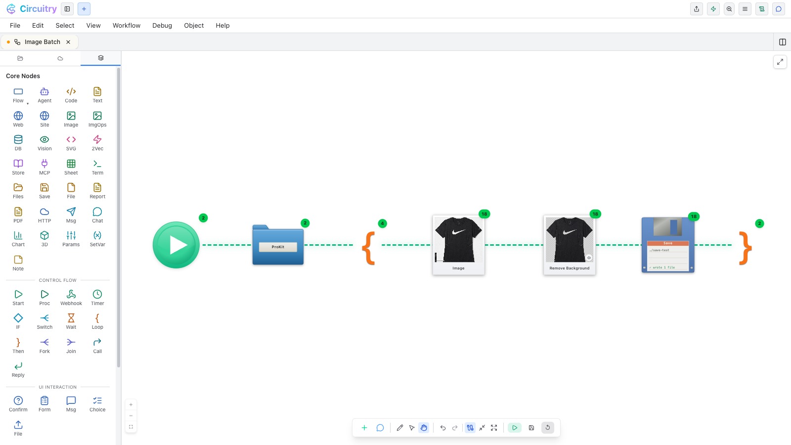Close the Image Batch tab
The height and width of the screenshot is (445, 791).
tap(68, 42)
